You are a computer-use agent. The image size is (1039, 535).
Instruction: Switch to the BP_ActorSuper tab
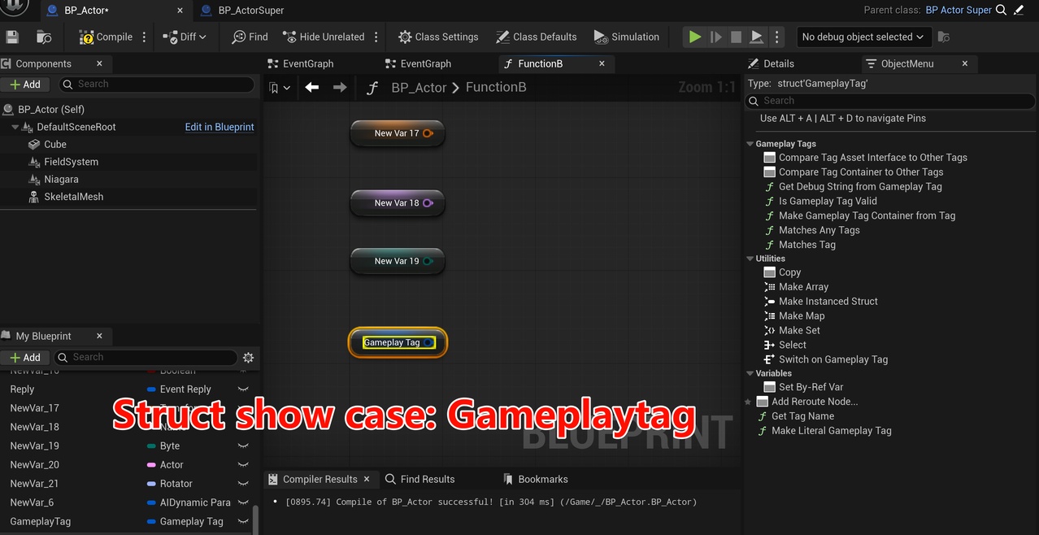(x=250, y=11)
